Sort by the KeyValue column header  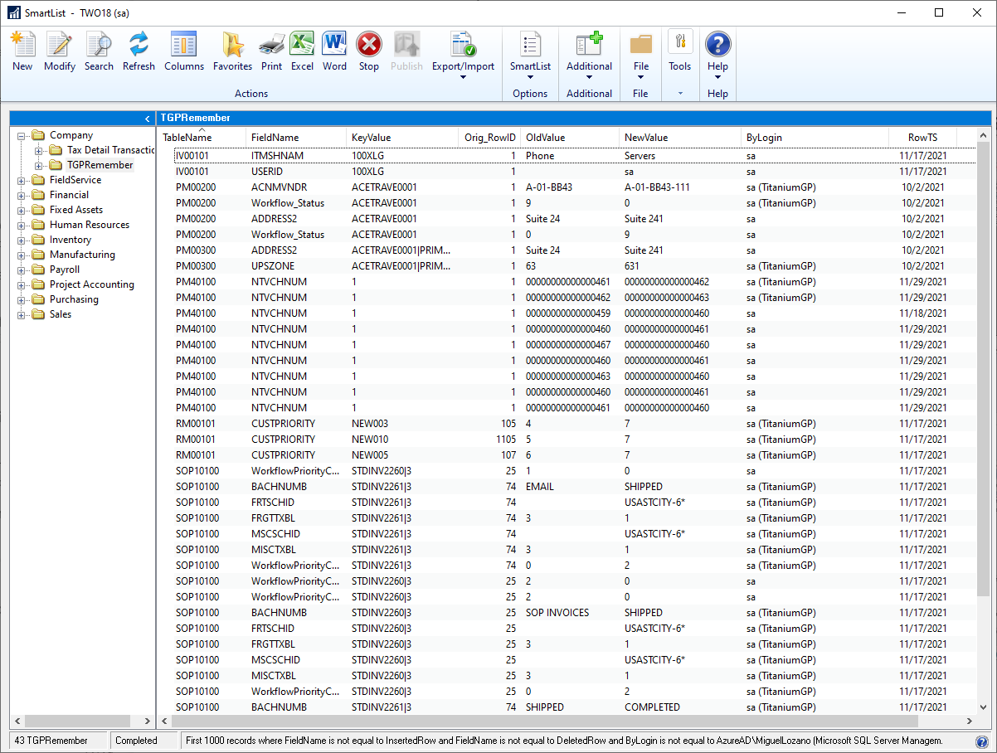pos(402,137)
